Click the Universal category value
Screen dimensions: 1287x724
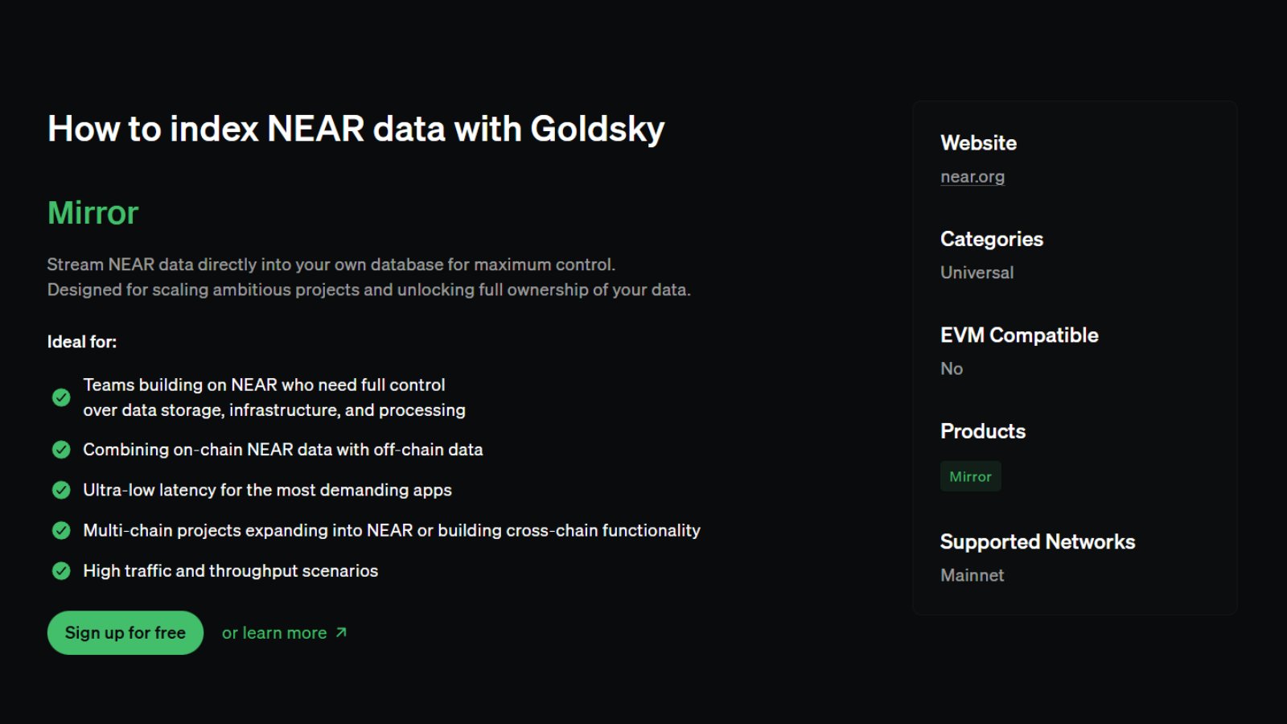click(977, 273)
